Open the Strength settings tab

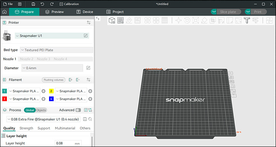pyautogui.click(x=26, y=128)
